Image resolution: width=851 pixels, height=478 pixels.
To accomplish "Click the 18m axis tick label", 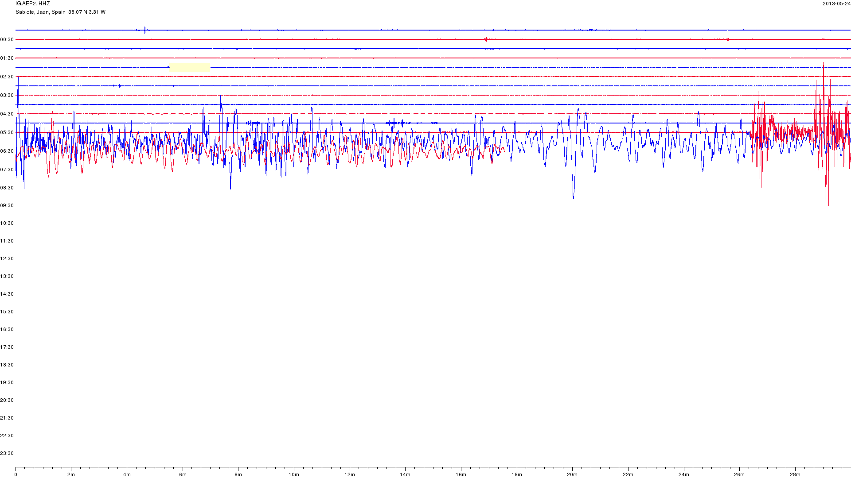I will coord(517,475).
